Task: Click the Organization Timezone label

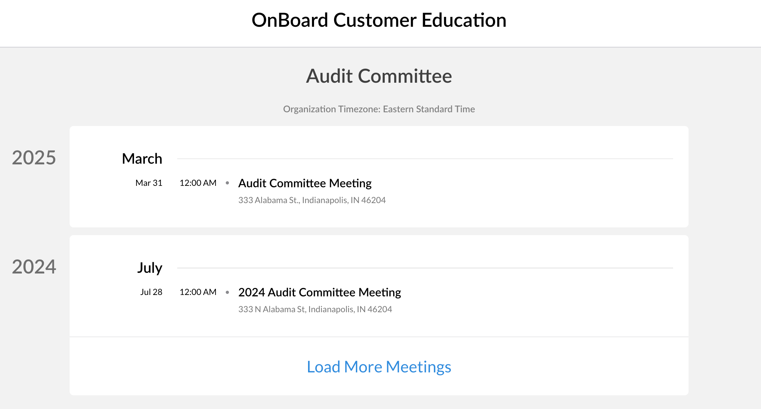Action: point(379,109)
